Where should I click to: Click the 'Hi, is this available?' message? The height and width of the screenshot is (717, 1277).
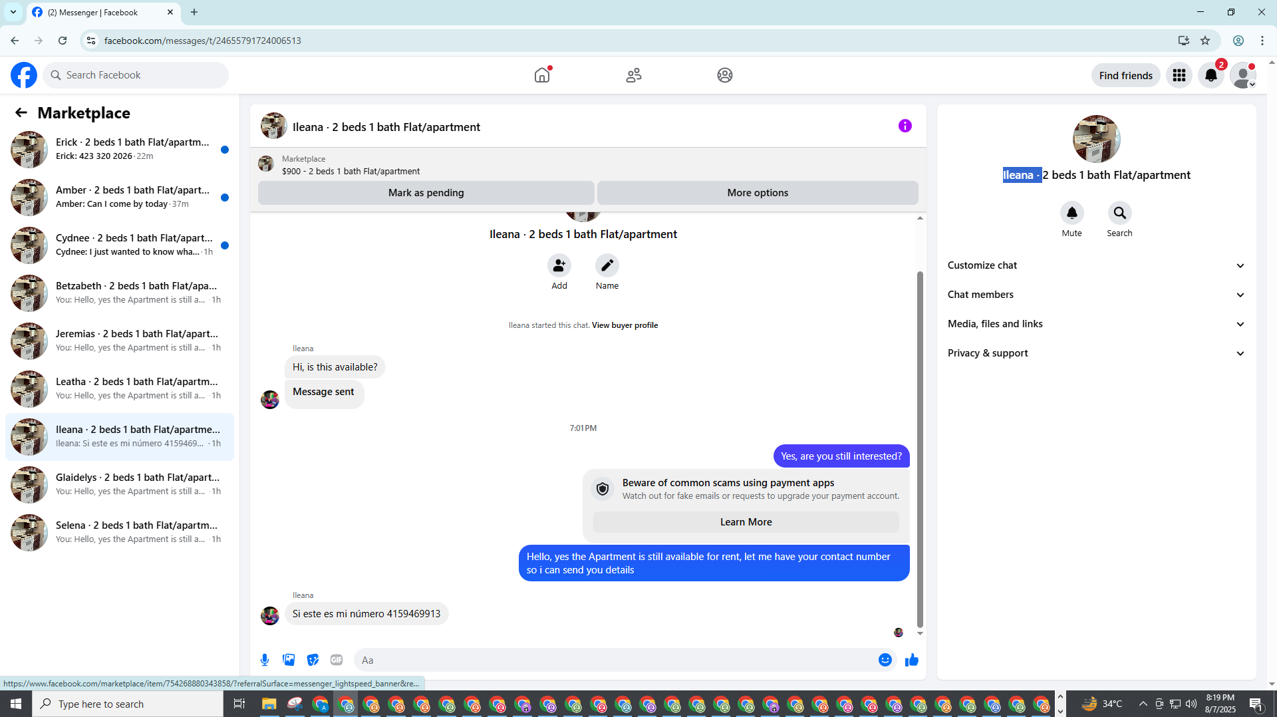click(335, 367)
